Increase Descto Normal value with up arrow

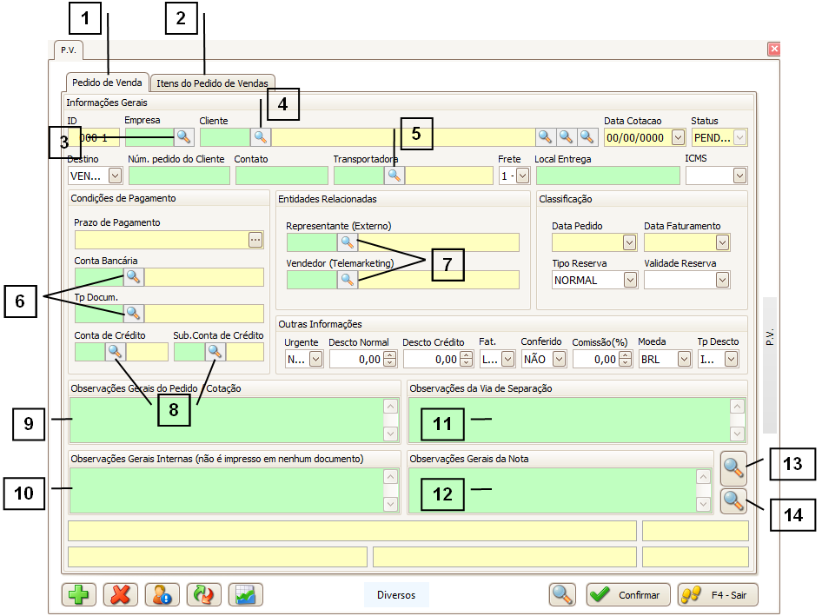pyautogui.click(x=389, y=354)
